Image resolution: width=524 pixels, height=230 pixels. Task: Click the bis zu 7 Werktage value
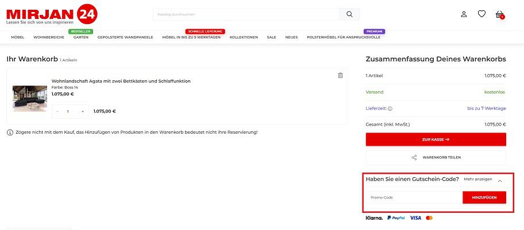coord(487,108)
